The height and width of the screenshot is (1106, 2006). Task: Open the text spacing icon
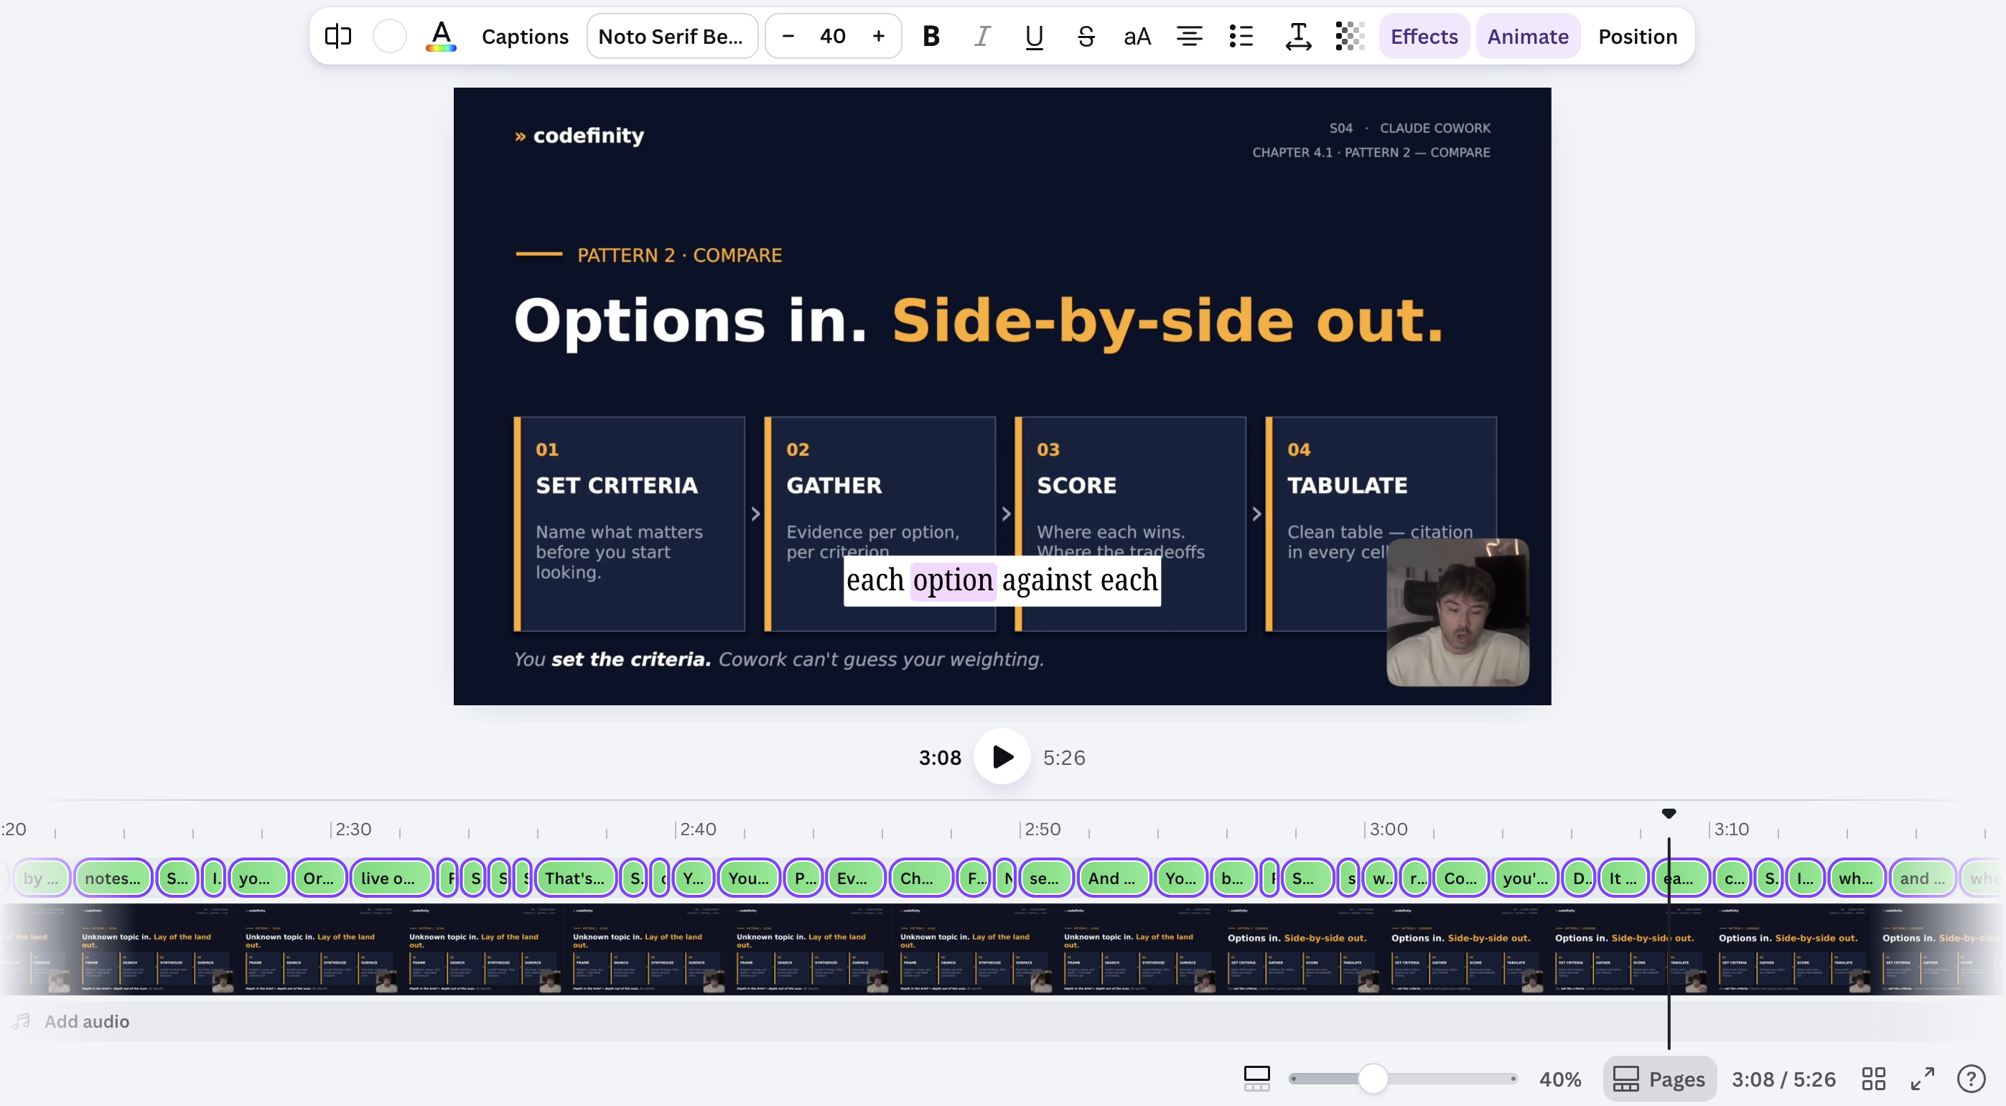(x=1297, y=36)
